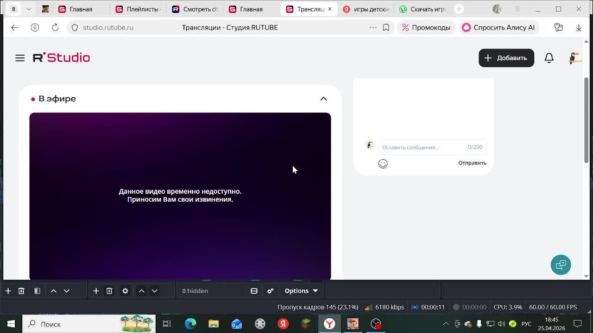The width and height of the screenshot is (593, 333).
Task: Open OBS source properties gear
Action: [x=125, y=291]
